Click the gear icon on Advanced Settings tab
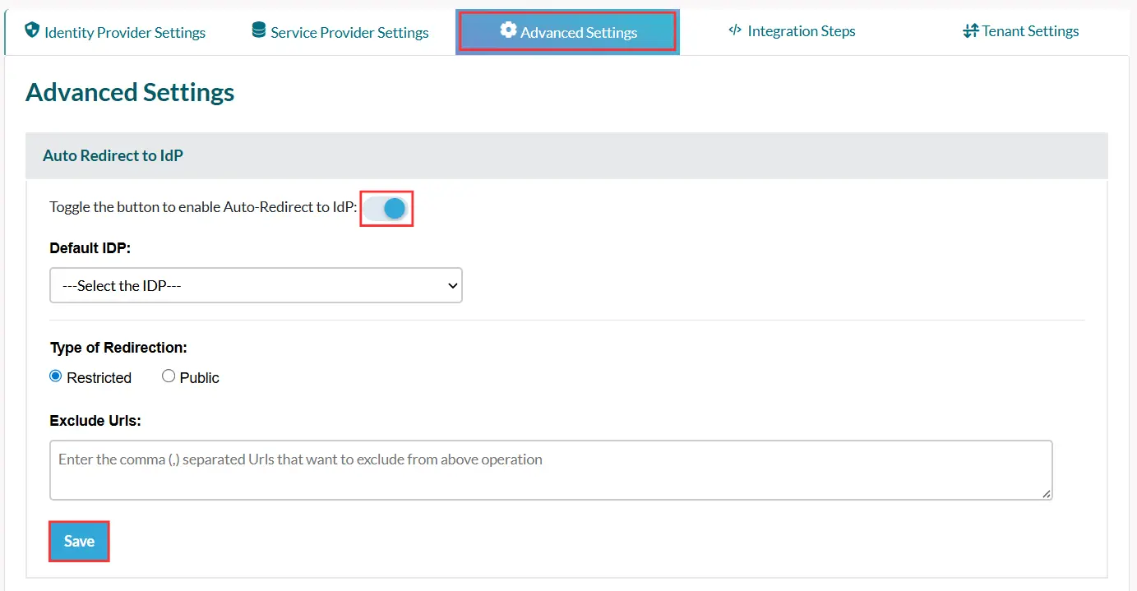 coord(509,30)
